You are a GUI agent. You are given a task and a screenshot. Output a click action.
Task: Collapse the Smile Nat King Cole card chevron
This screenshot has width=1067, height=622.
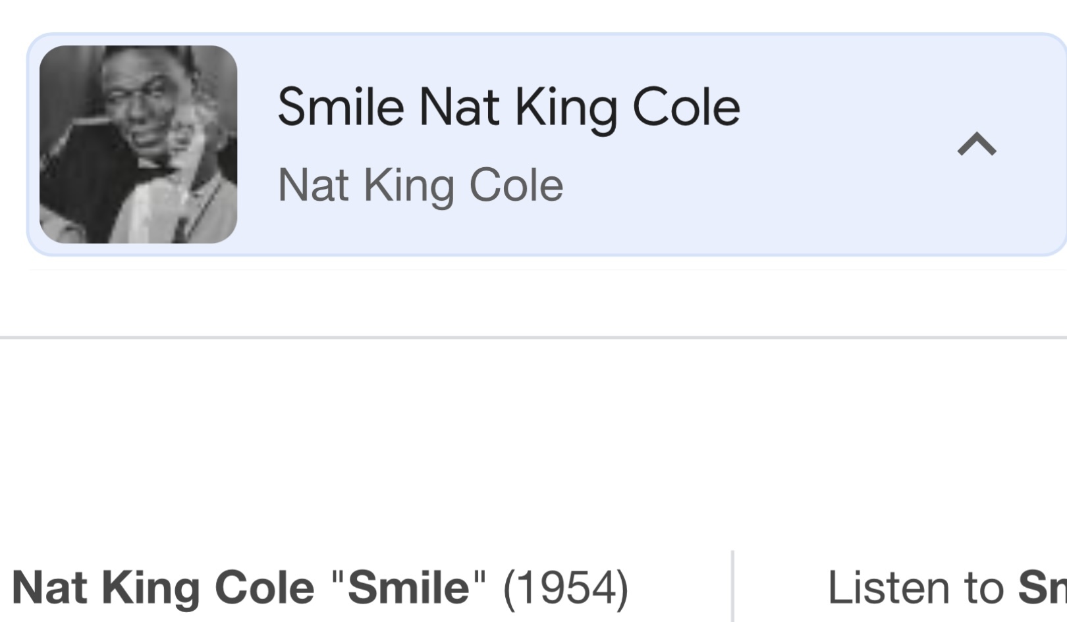point(976,144)
